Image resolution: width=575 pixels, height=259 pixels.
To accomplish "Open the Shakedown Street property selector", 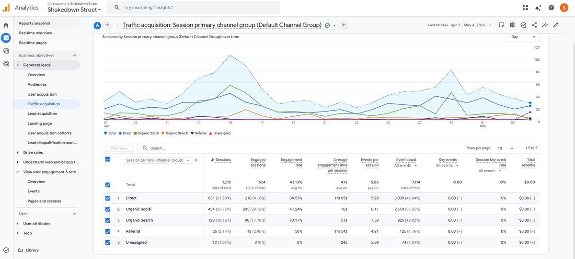I will click(74, 10).
